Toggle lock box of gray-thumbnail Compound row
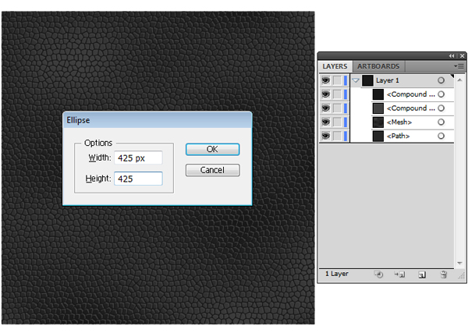The width and height of the screenshot is (468, 333). (x=337, y=108)
